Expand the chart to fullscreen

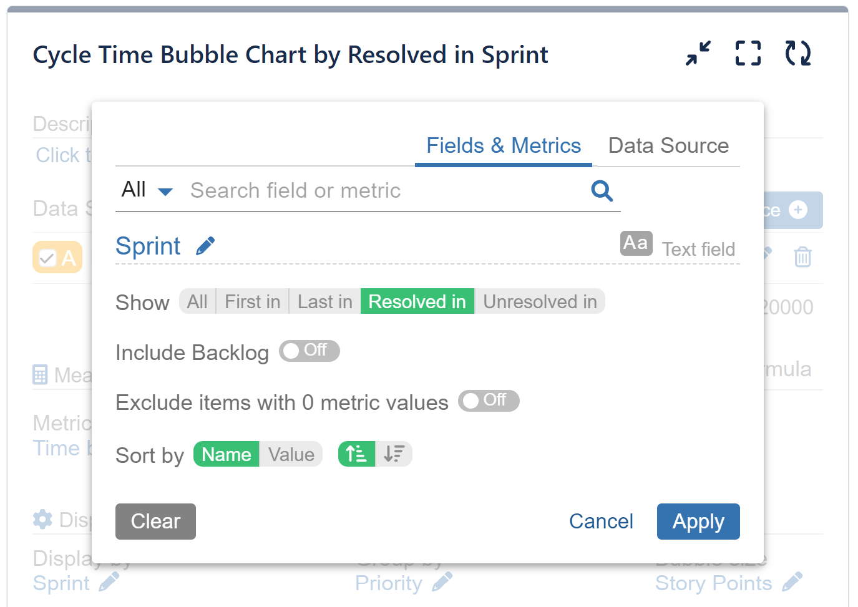(748, 53)
